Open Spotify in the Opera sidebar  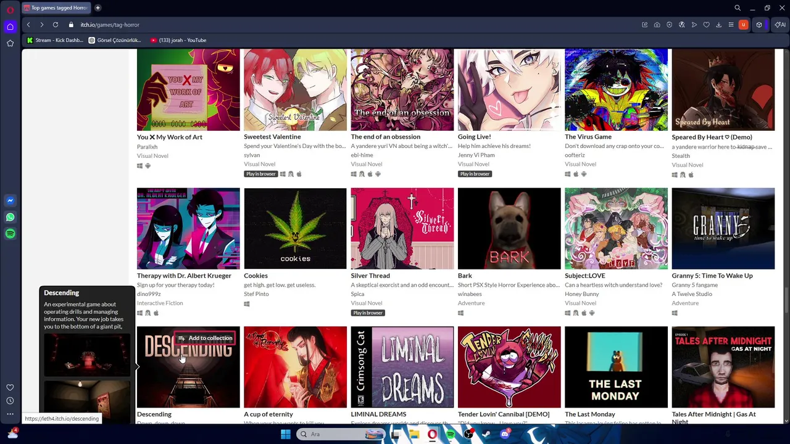[x=10, y=234]
